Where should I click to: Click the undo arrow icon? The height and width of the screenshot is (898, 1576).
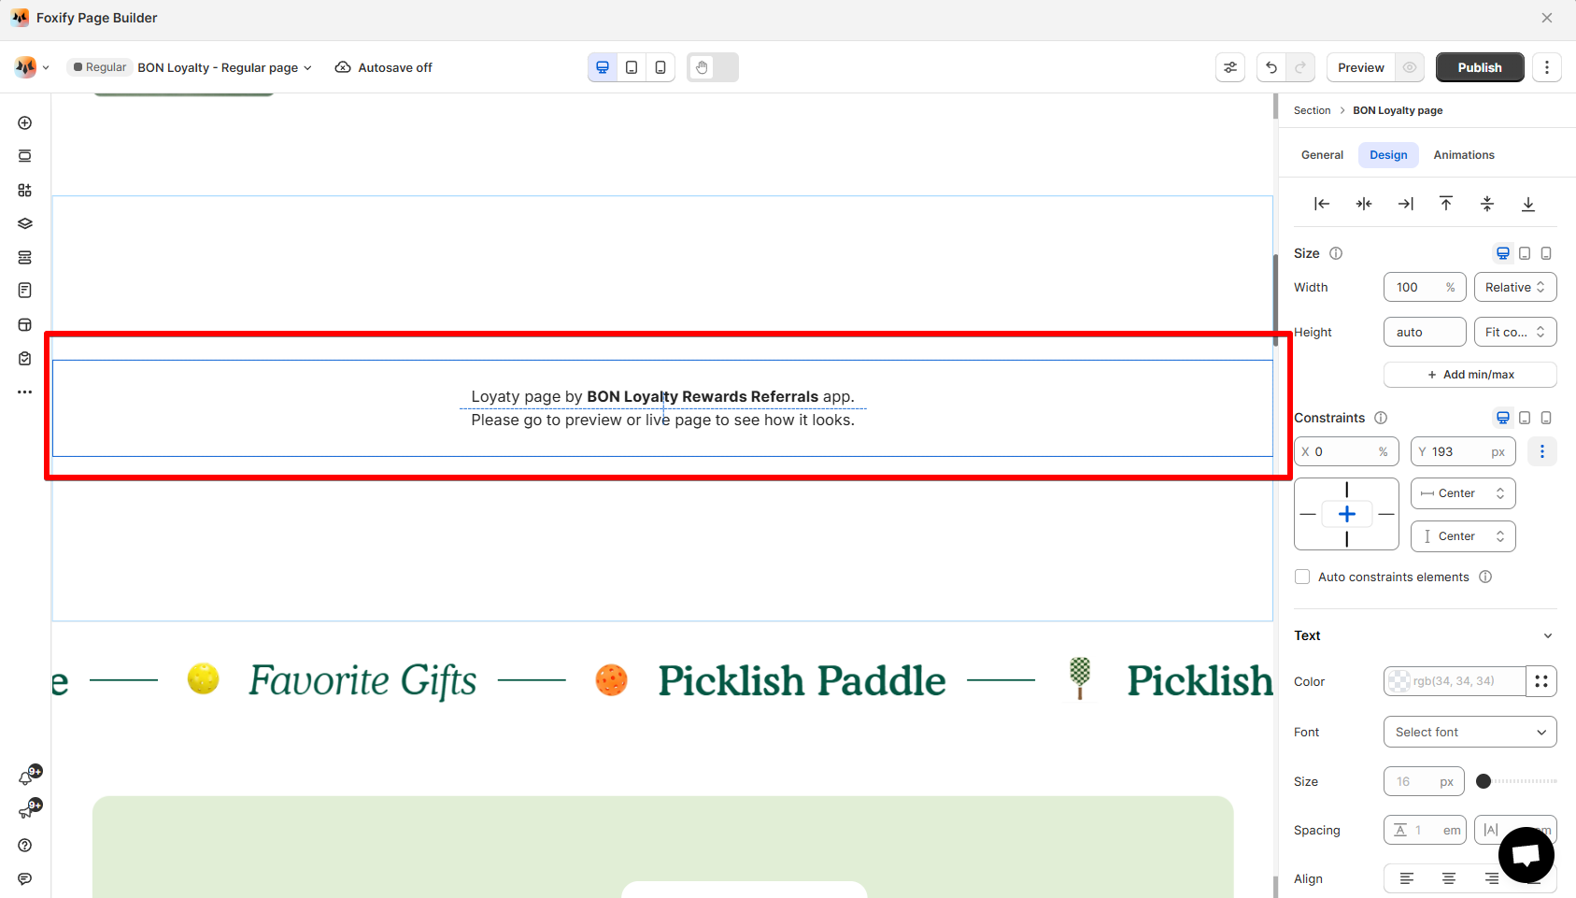1271,67
